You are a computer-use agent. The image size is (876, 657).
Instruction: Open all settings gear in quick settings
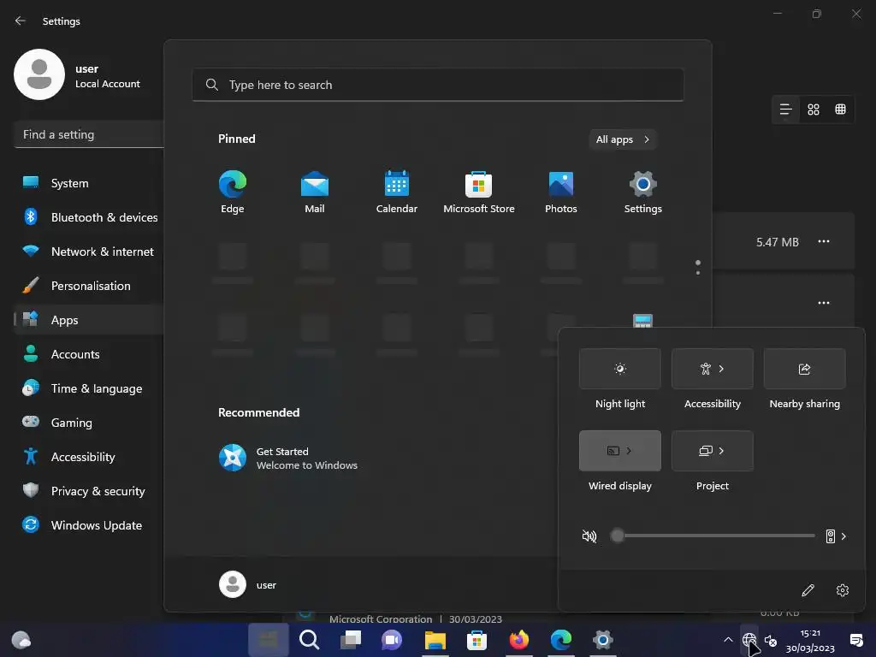point(843,590)
